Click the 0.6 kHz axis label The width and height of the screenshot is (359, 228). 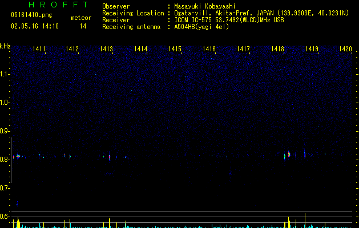click(x=5, y=217)
